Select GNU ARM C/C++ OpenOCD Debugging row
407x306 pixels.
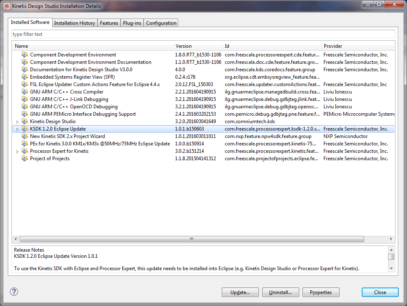tap(203, 107)
